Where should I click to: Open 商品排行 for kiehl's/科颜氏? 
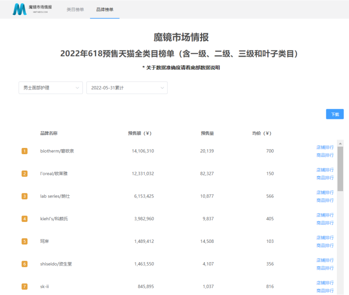click(325, 223)
